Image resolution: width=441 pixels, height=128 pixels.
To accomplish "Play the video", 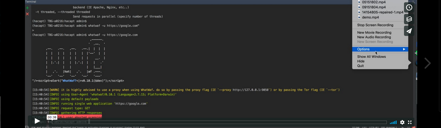I will [x=37, y=121].
